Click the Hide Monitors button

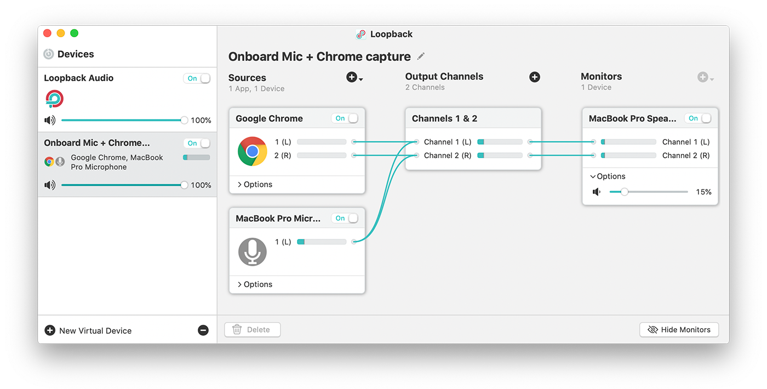click(x=679, y=329)
